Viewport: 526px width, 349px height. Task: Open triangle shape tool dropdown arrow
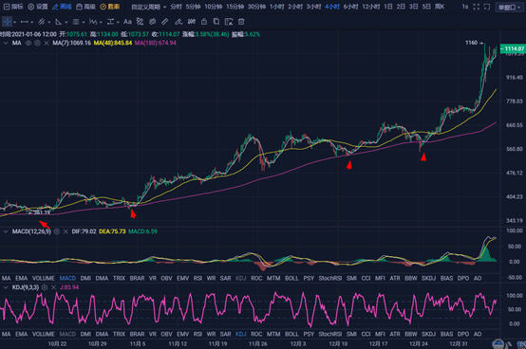point(66,23)
